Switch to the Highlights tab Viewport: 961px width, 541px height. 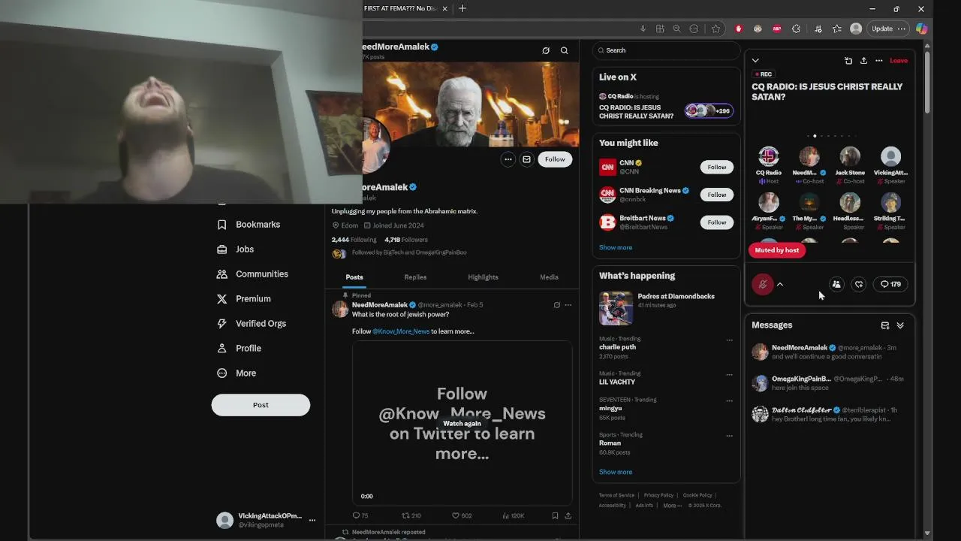pos(483,277)
